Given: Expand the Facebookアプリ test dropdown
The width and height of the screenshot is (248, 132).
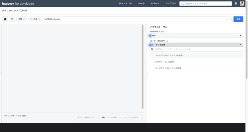Looking at the screenshot, I should pos(197,36).
